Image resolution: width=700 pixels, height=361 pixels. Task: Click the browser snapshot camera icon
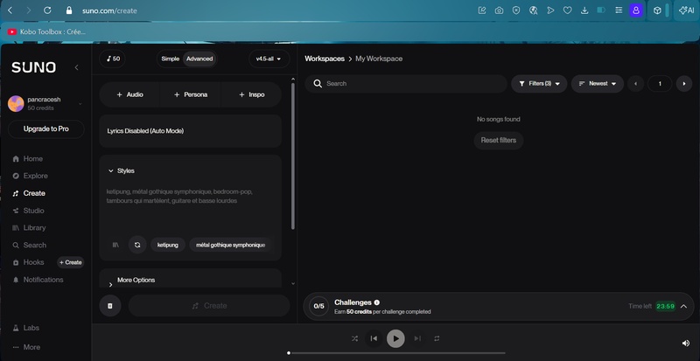click(499, 10)
